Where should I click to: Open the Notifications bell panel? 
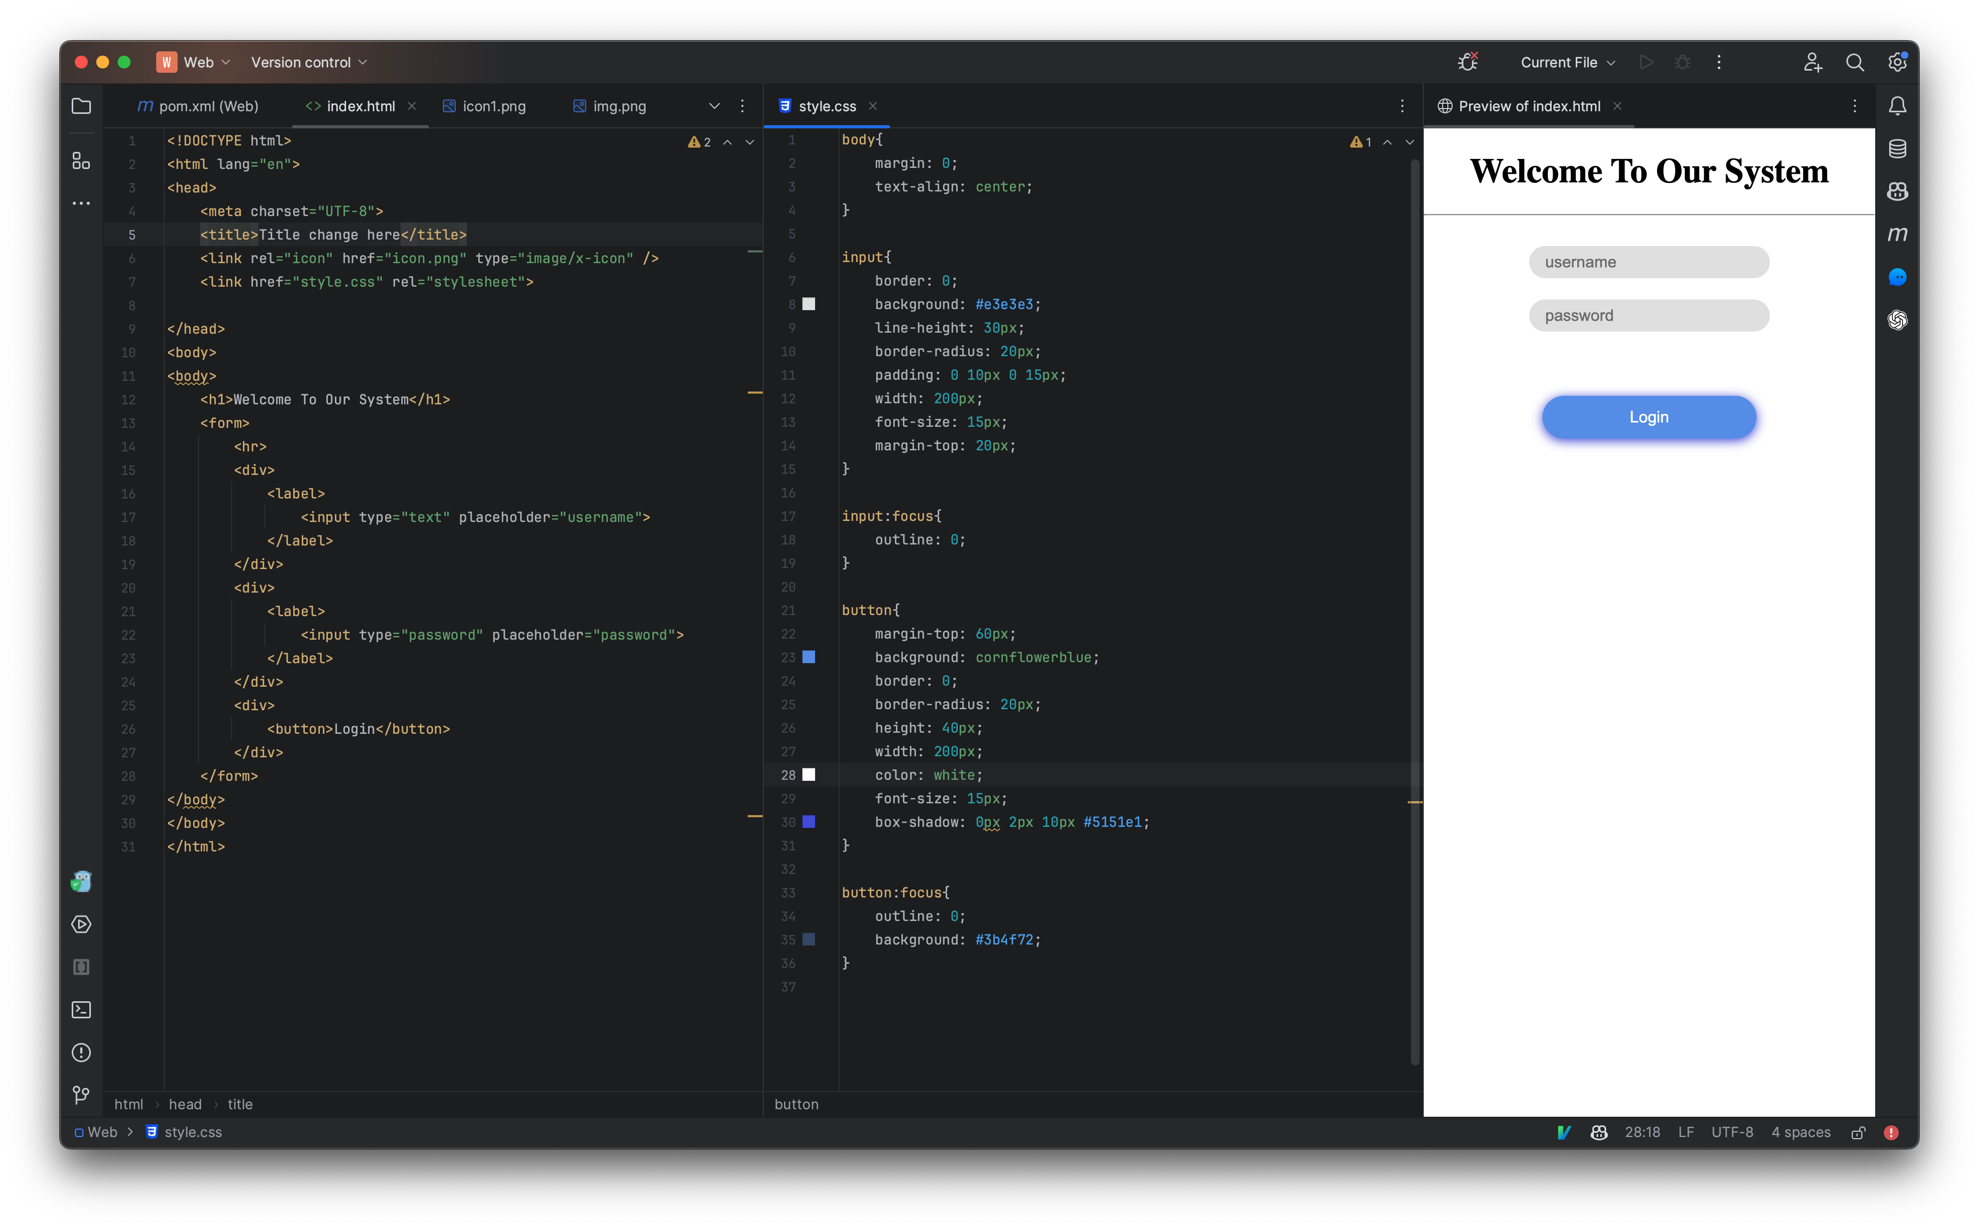click(x=1897, y=105)
